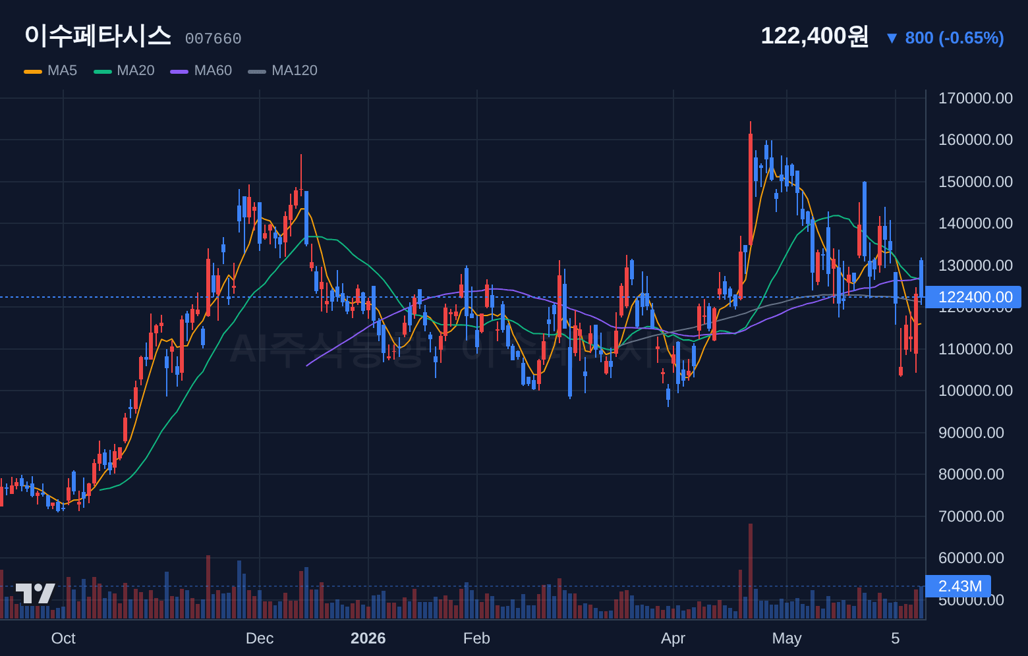
Task: Click the stock name 이수페타시스
Action: pyautogui.click(x=98, y=36)
